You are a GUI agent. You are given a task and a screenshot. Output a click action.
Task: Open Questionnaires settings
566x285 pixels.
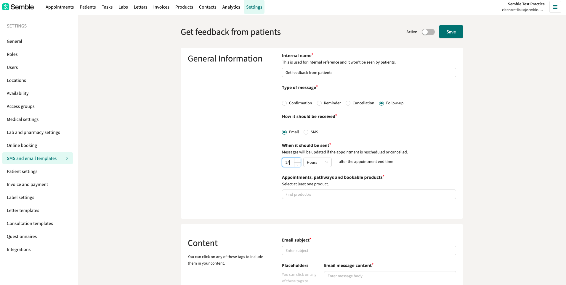click(22, 237)
